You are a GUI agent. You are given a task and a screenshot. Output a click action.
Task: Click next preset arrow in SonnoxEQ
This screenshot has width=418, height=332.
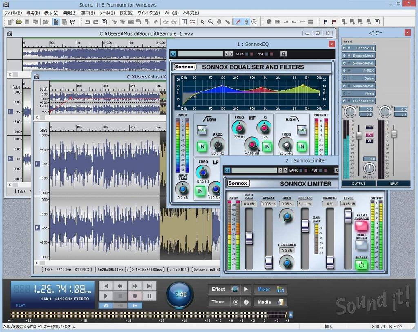tap(231, 54)
